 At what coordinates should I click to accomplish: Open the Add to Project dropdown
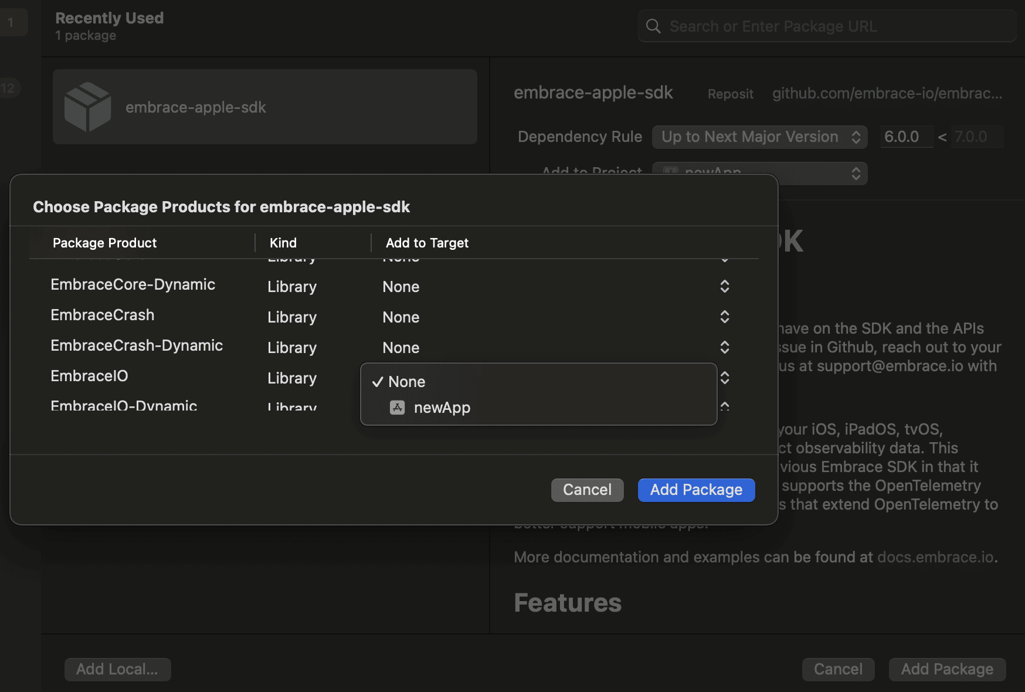coord(759,173)
